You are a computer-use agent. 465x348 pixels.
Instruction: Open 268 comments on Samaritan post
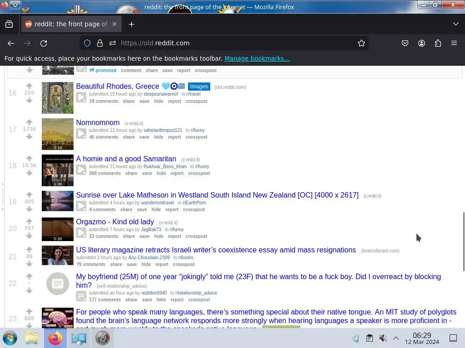pos(105,174)
